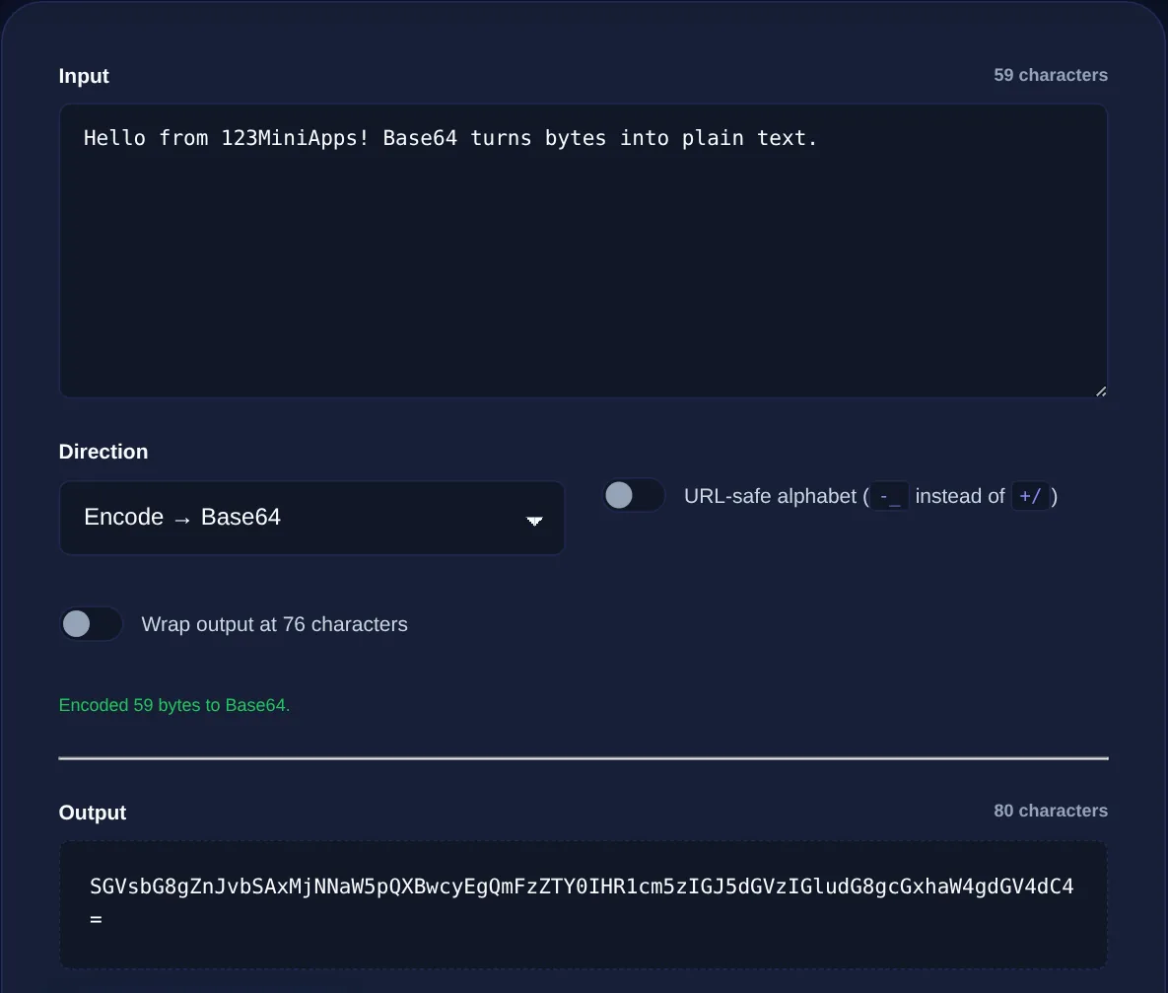Click the 'Input' heading label
1168x993 pixels.
84,76
